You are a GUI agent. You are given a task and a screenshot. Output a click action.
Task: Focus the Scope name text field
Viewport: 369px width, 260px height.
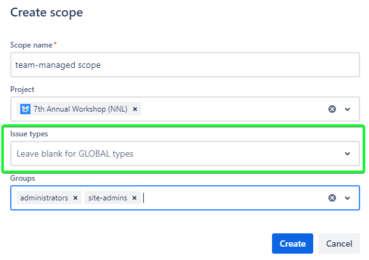click(185, 65)
